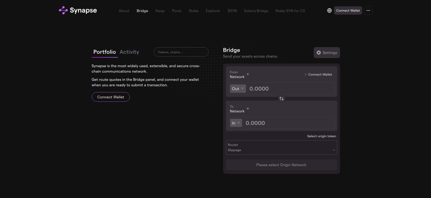Go to Pools in the navigation
Screen dimensions: 431x198
[176, 11]
